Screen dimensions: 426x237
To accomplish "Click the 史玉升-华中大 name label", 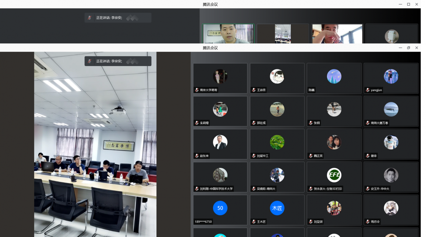I will pyautogui.click(x=380, y=189).
